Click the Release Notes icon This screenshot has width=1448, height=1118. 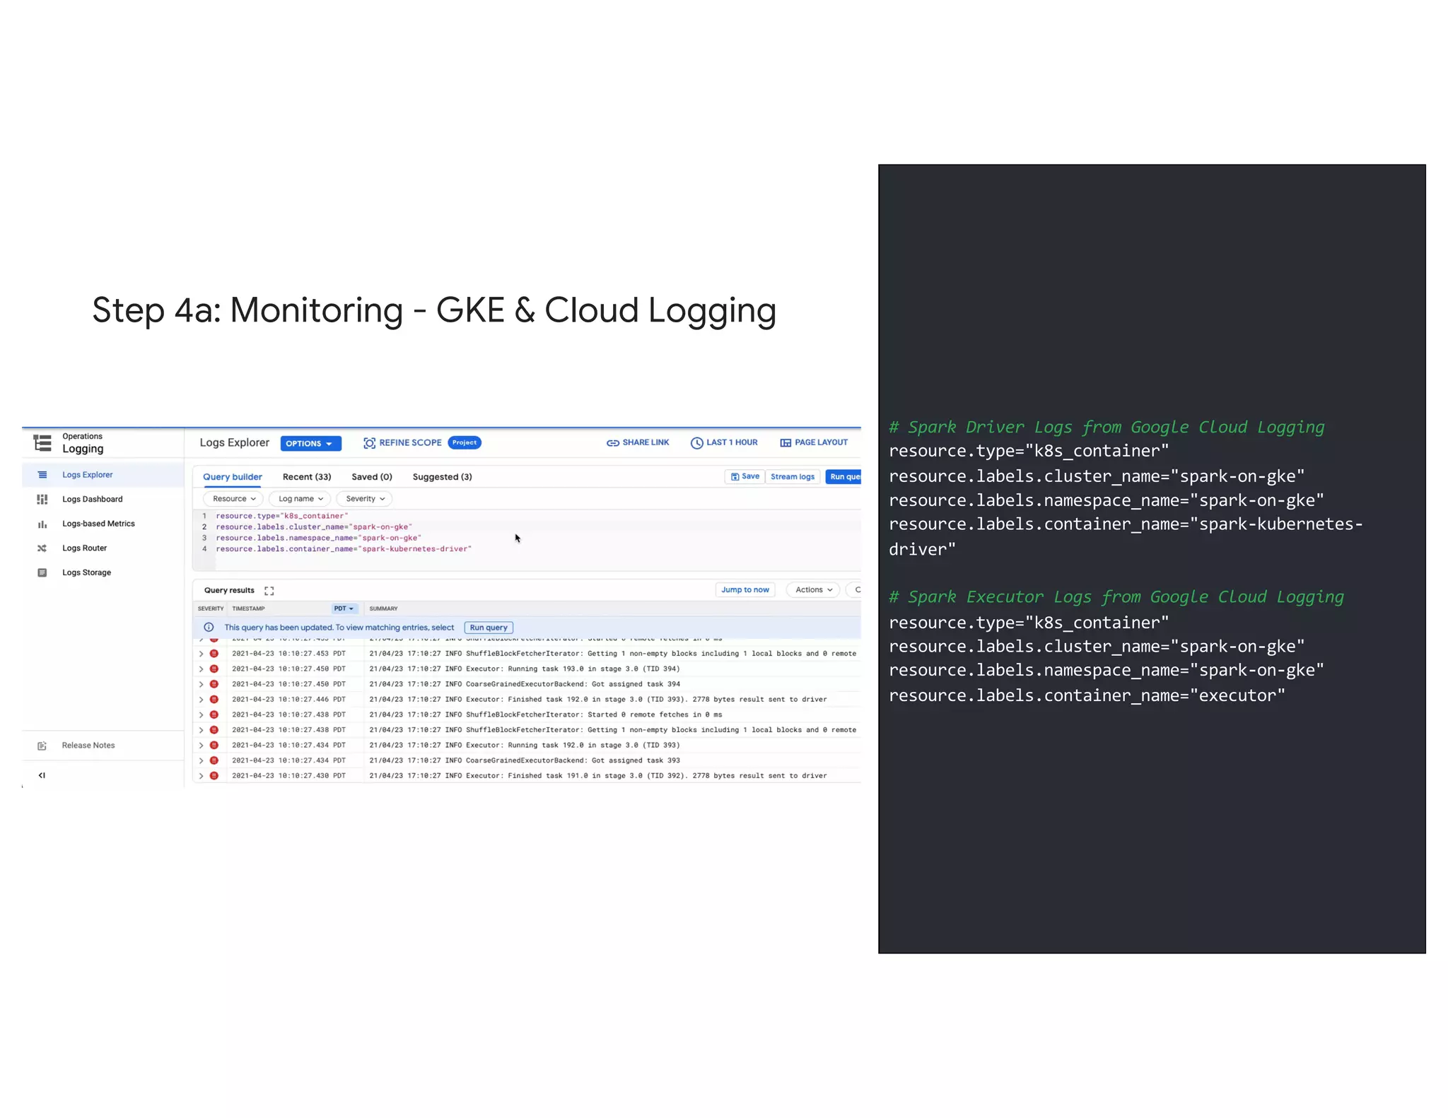point(42,746)
